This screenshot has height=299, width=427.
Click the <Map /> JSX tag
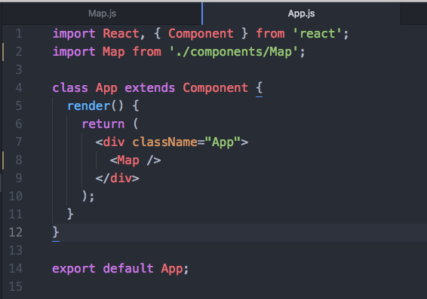point(135,160)
